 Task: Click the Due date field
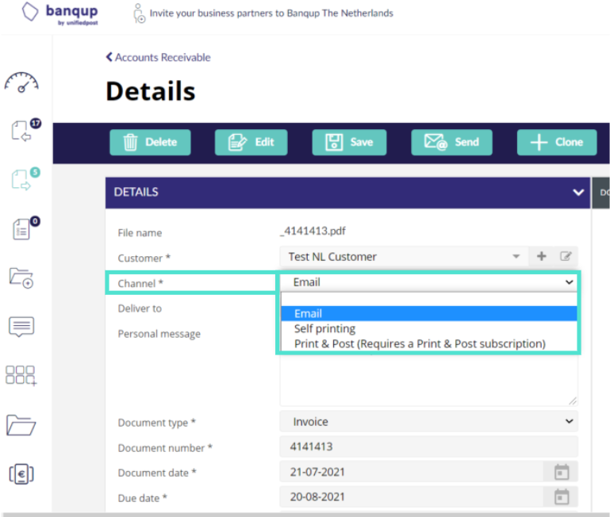point(411,496)
